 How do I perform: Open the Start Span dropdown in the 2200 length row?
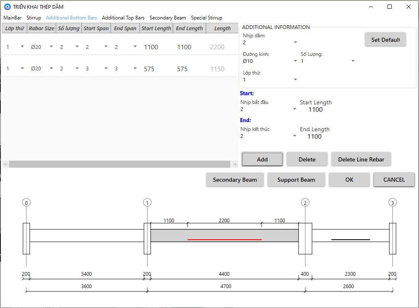pos(106,47)
